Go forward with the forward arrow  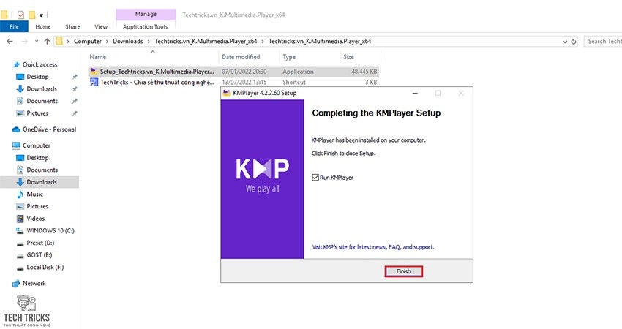pos(25,41)
